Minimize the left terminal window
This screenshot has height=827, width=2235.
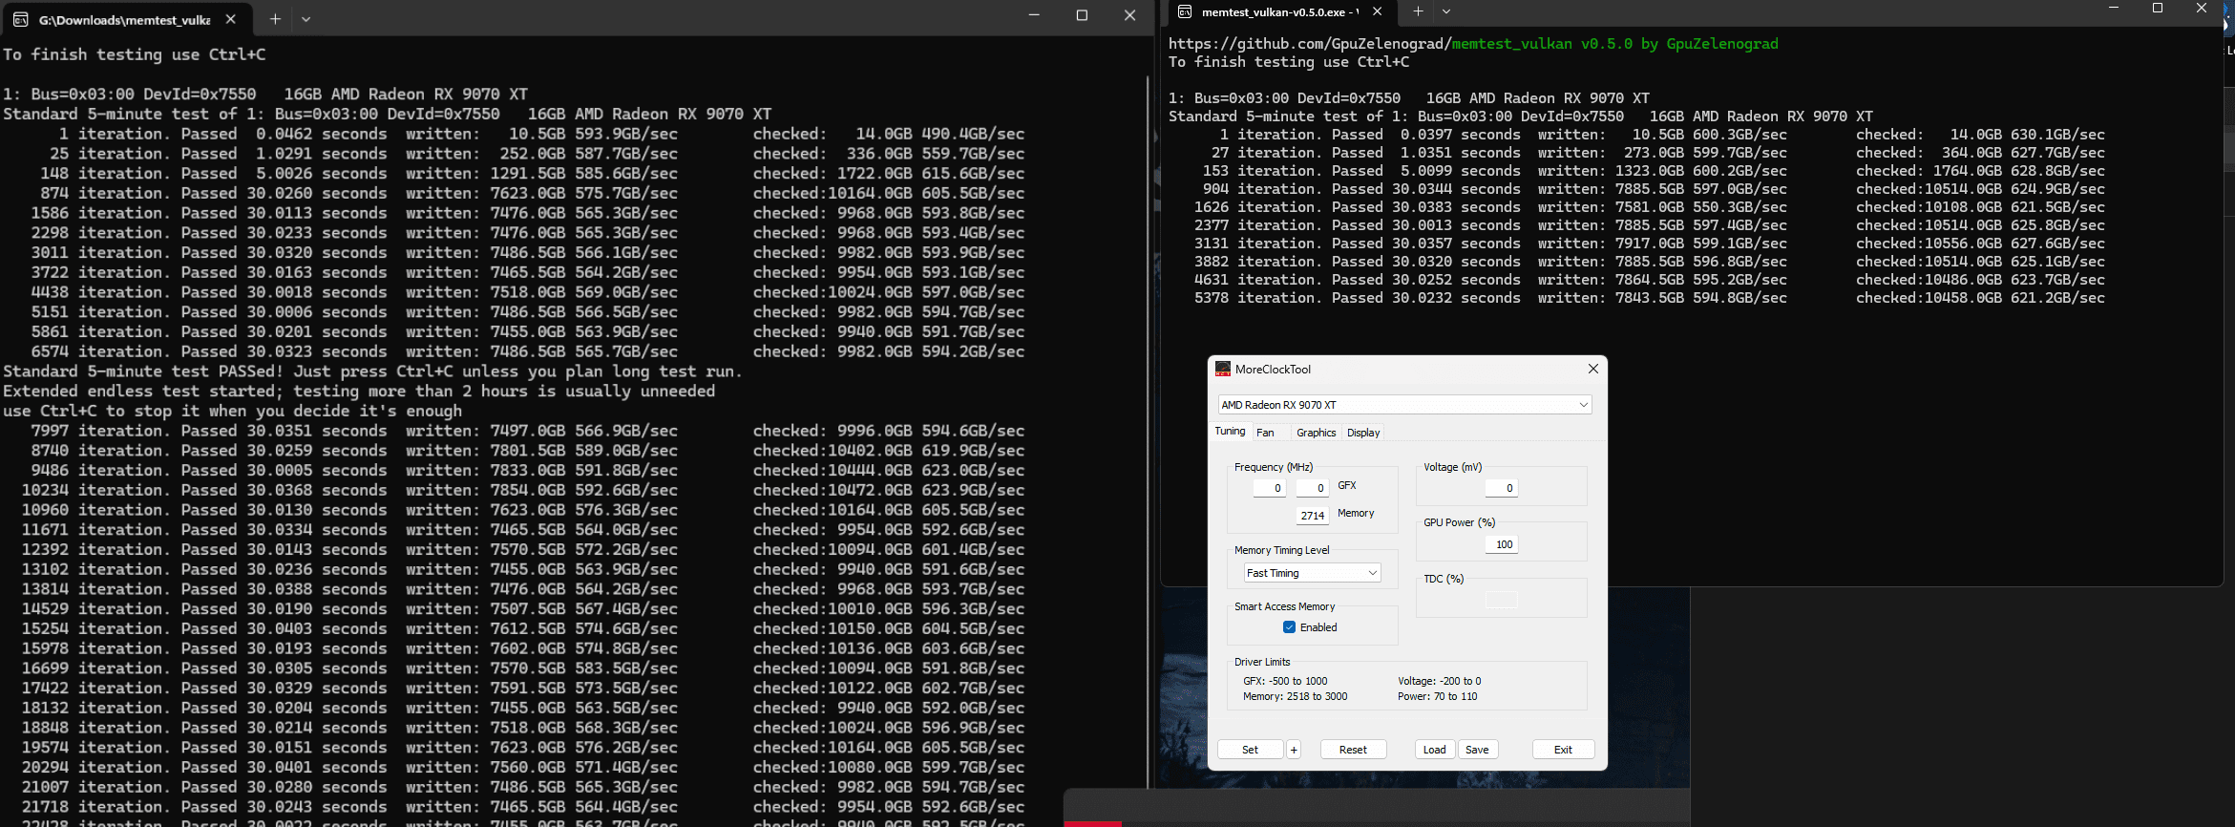[x=1034, y=15]
